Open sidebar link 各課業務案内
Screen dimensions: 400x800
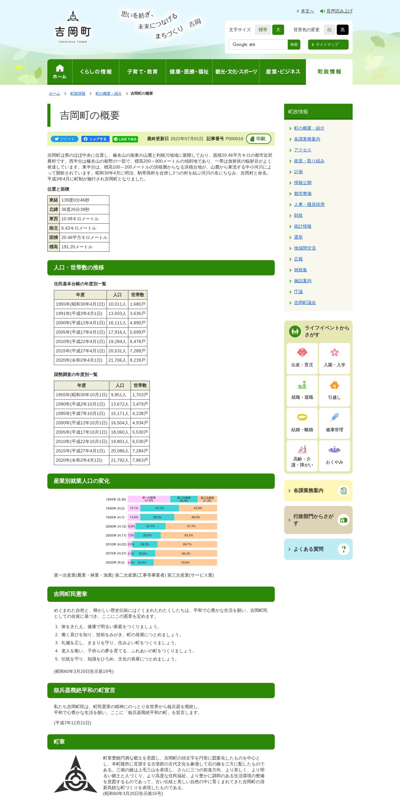(307, 139)
